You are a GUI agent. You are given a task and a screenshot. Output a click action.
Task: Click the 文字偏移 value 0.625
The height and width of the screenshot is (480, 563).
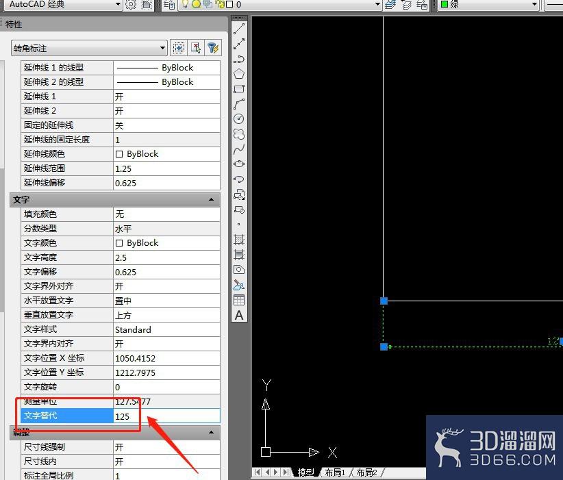pos(166,272)
